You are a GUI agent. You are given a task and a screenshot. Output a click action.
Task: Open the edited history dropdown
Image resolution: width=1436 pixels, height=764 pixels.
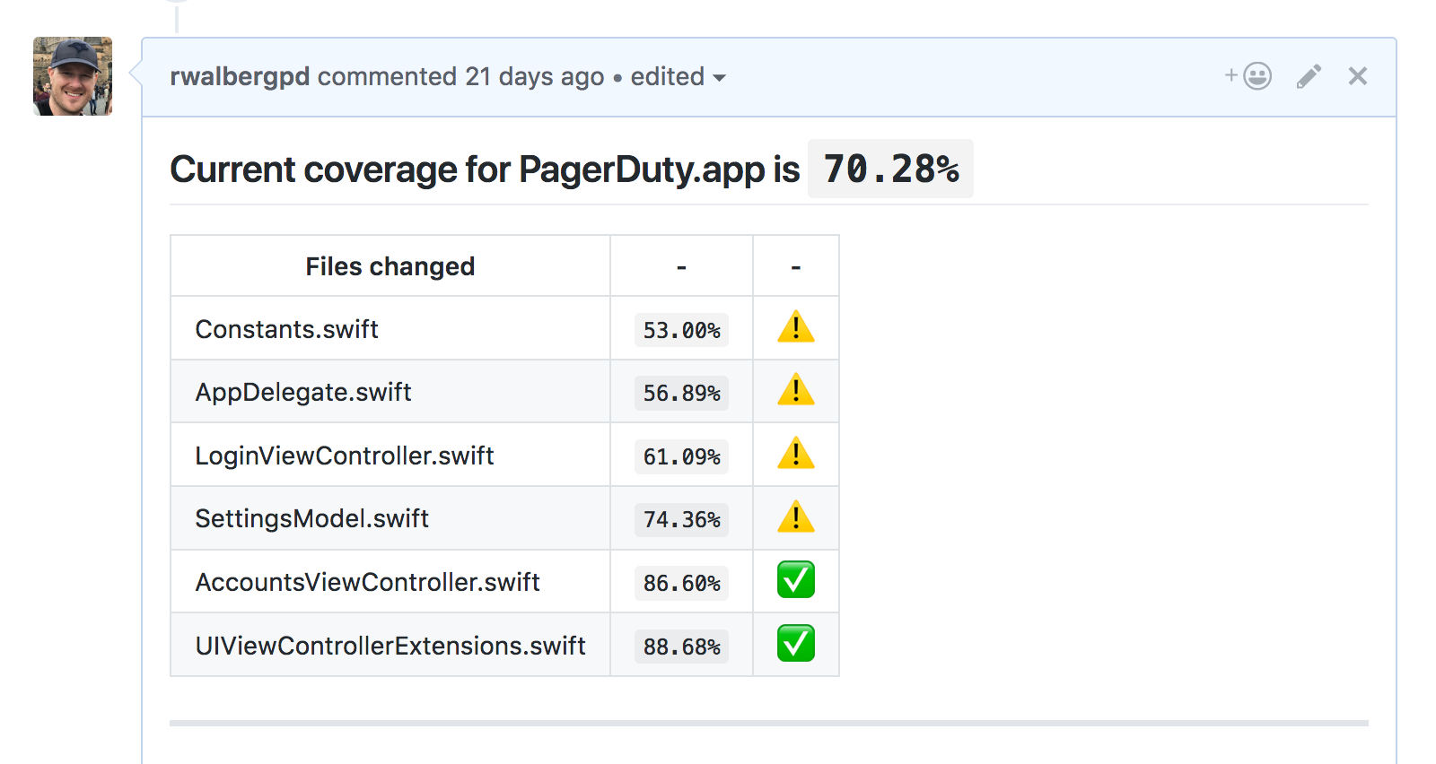678,77
